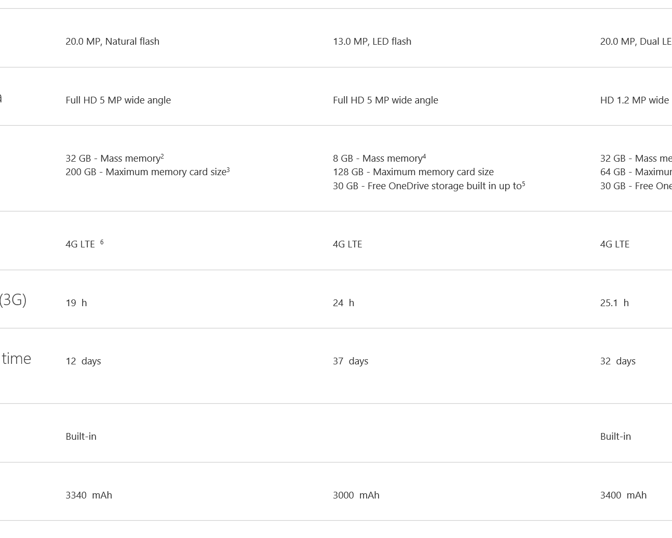Click the 37 days standby value
The height and width of the screenshot is (538, 672).
pyautogui.click(x=351, y=361)
